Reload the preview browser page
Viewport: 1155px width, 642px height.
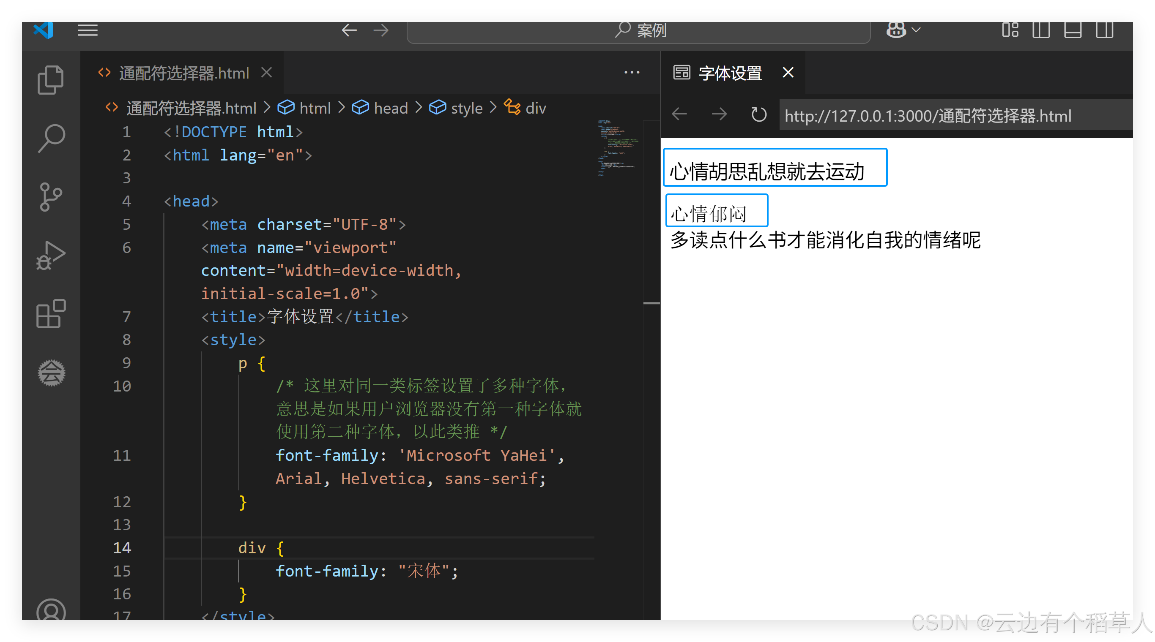click(x=758, y=115)
